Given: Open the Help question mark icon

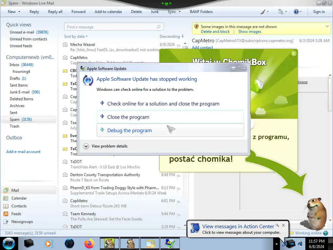Looking at the screenshot, I should (x=296, y=12).
